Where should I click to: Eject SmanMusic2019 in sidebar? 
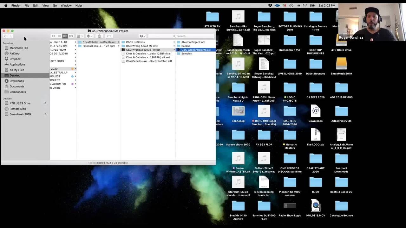coord(45,114)
